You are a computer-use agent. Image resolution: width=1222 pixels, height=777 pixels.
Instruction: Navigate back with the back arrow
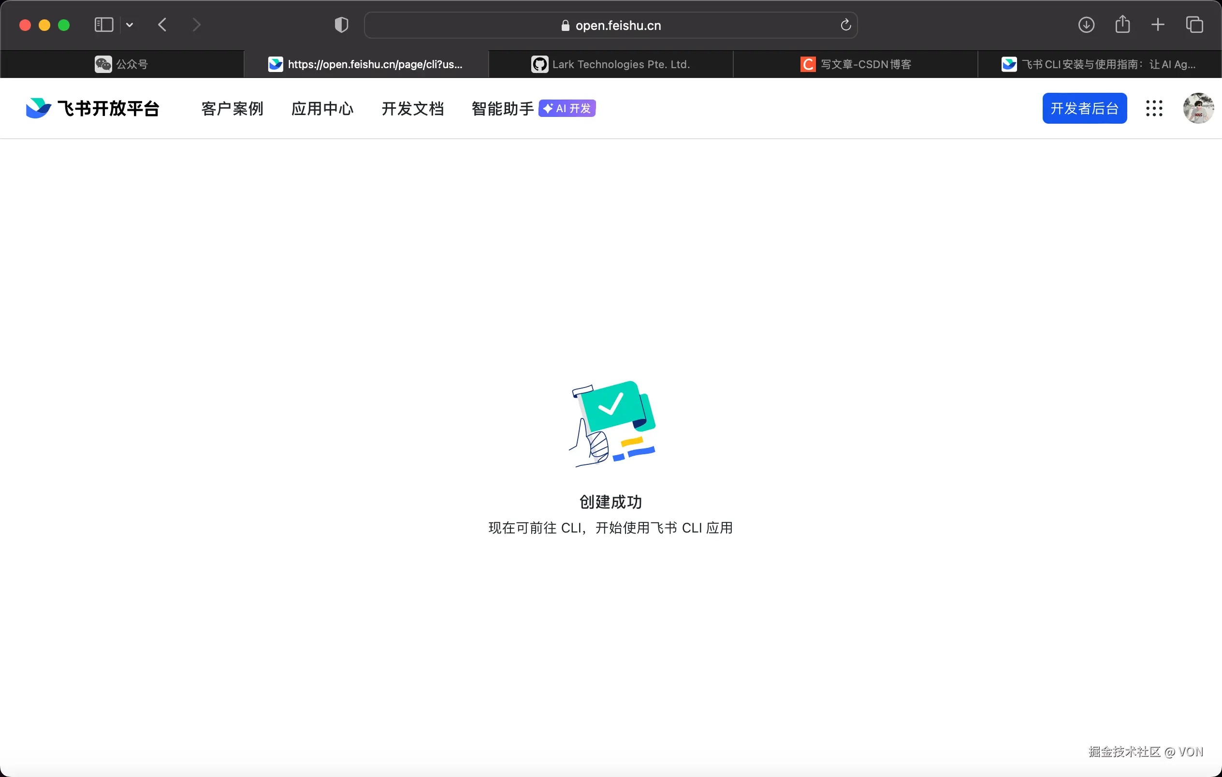[x=162, y=24]
